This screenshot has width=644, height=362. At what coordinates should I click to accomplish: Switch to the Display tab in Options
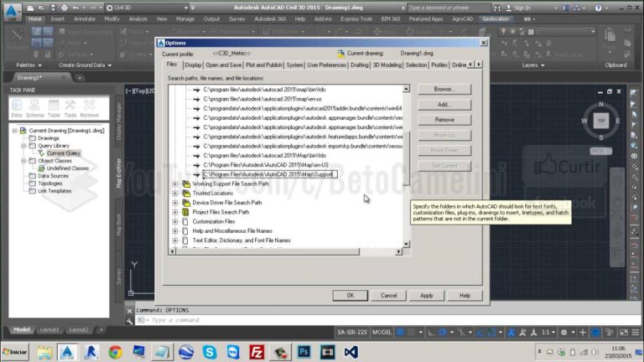pyautogui.click(x=193, y=65)
